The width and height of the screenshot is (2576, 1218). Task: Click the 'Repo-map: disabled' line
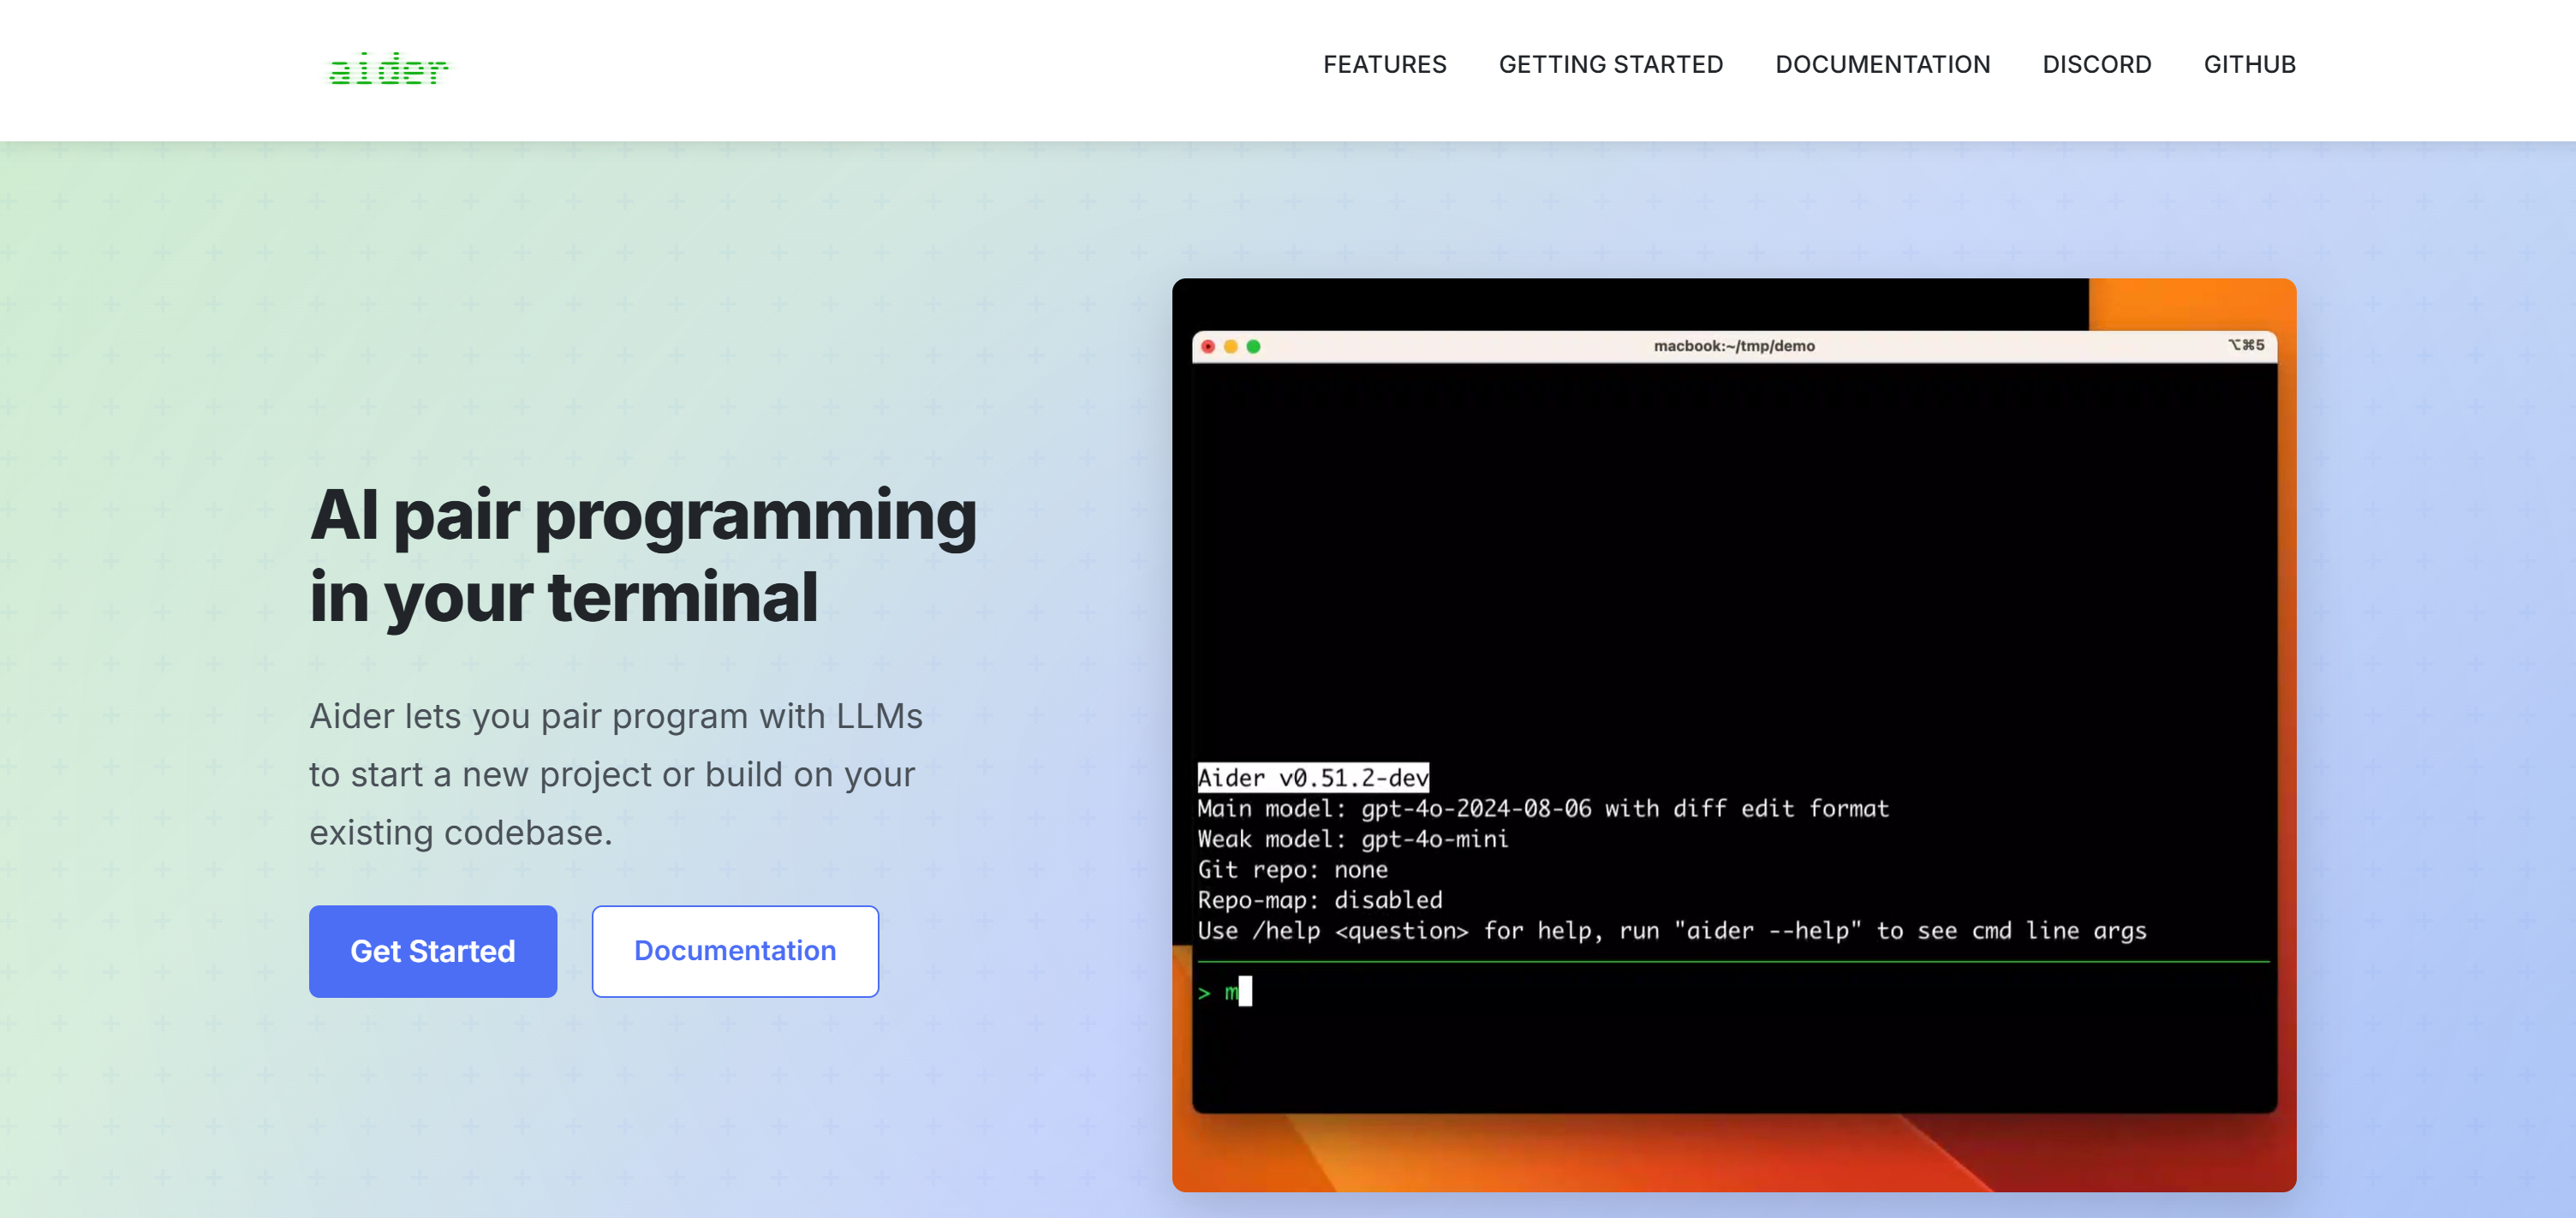[x=1319, y=900]
